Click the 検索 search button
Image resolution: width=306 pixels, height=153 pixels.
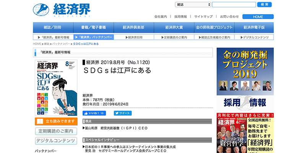point(264,5)
